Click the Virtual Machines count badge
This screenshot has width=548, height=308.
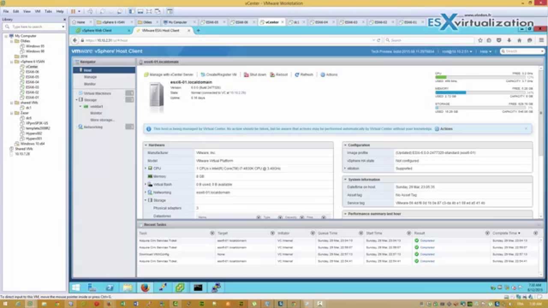coord(129,93)
